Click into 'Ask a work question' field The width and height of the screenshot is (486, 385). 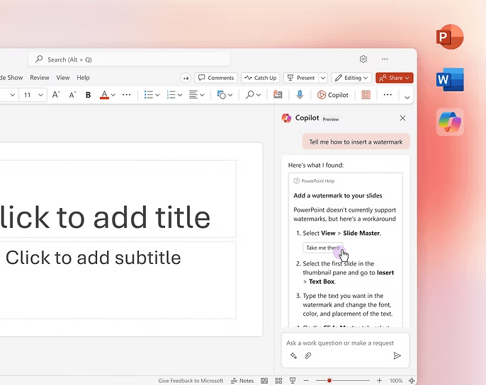(340, 343)
